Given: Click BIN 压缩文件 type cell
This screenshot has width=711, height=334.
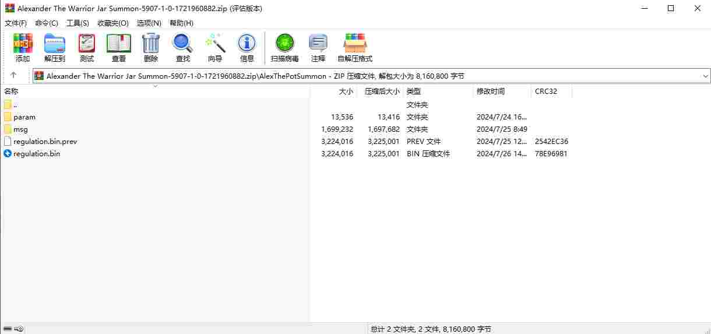Looking at the screenshot, I should pyautogui.click(x=428, y=153).
